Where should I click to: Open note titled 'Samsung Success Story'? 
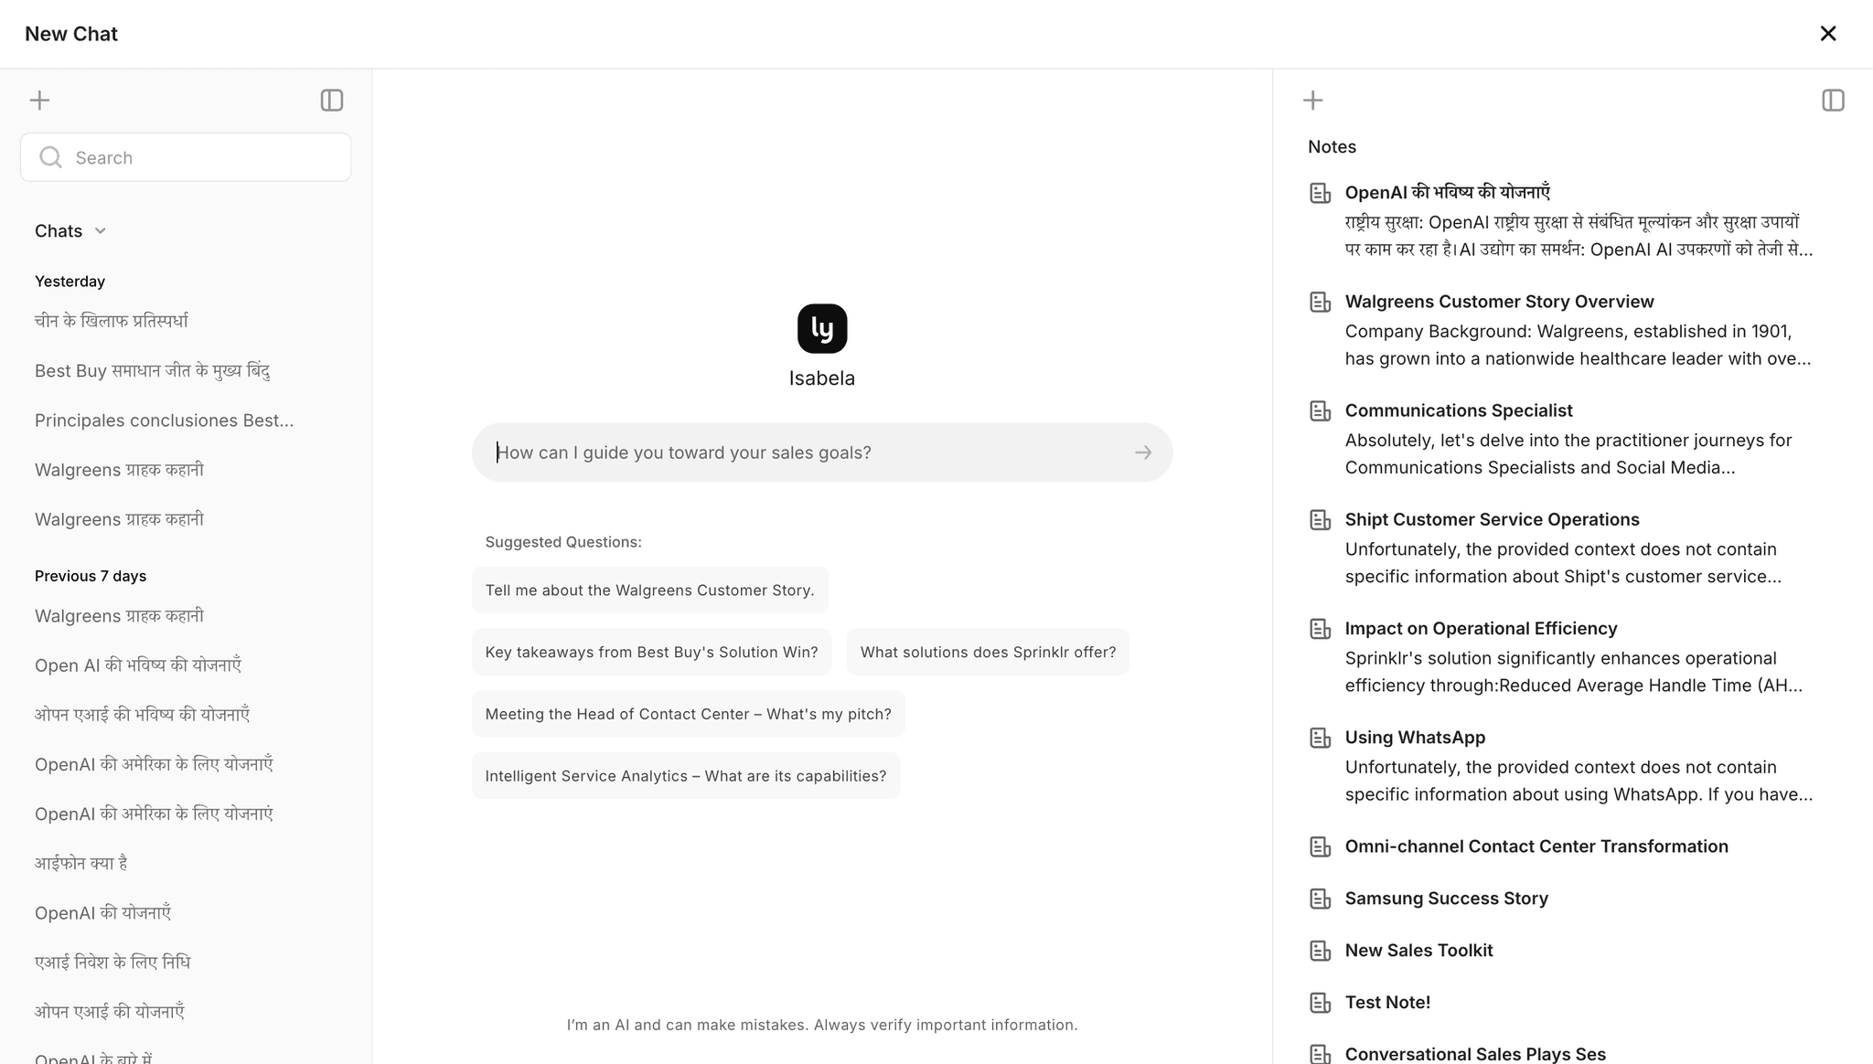tap(1446, 899)
